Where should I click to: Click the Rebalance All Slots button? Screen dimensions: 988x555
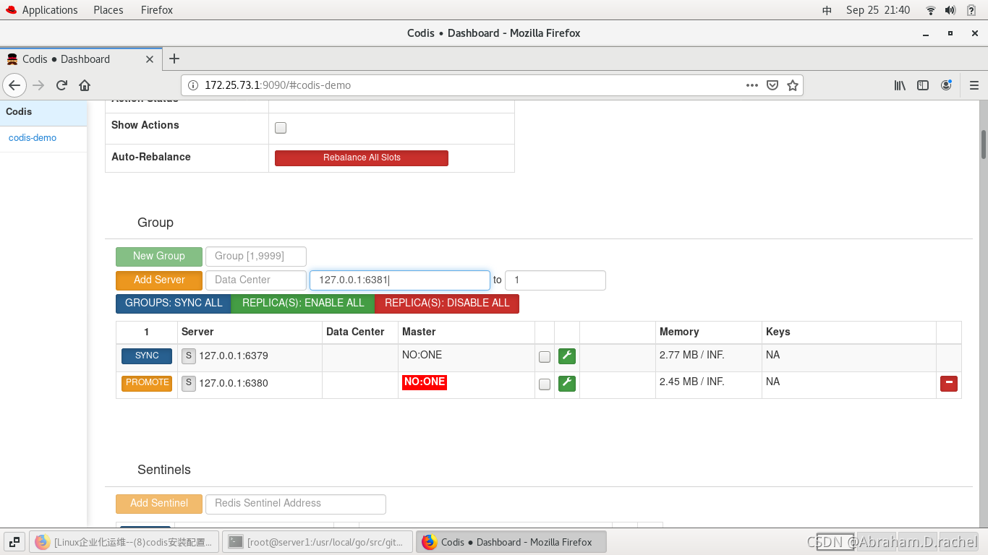[362, 158]
